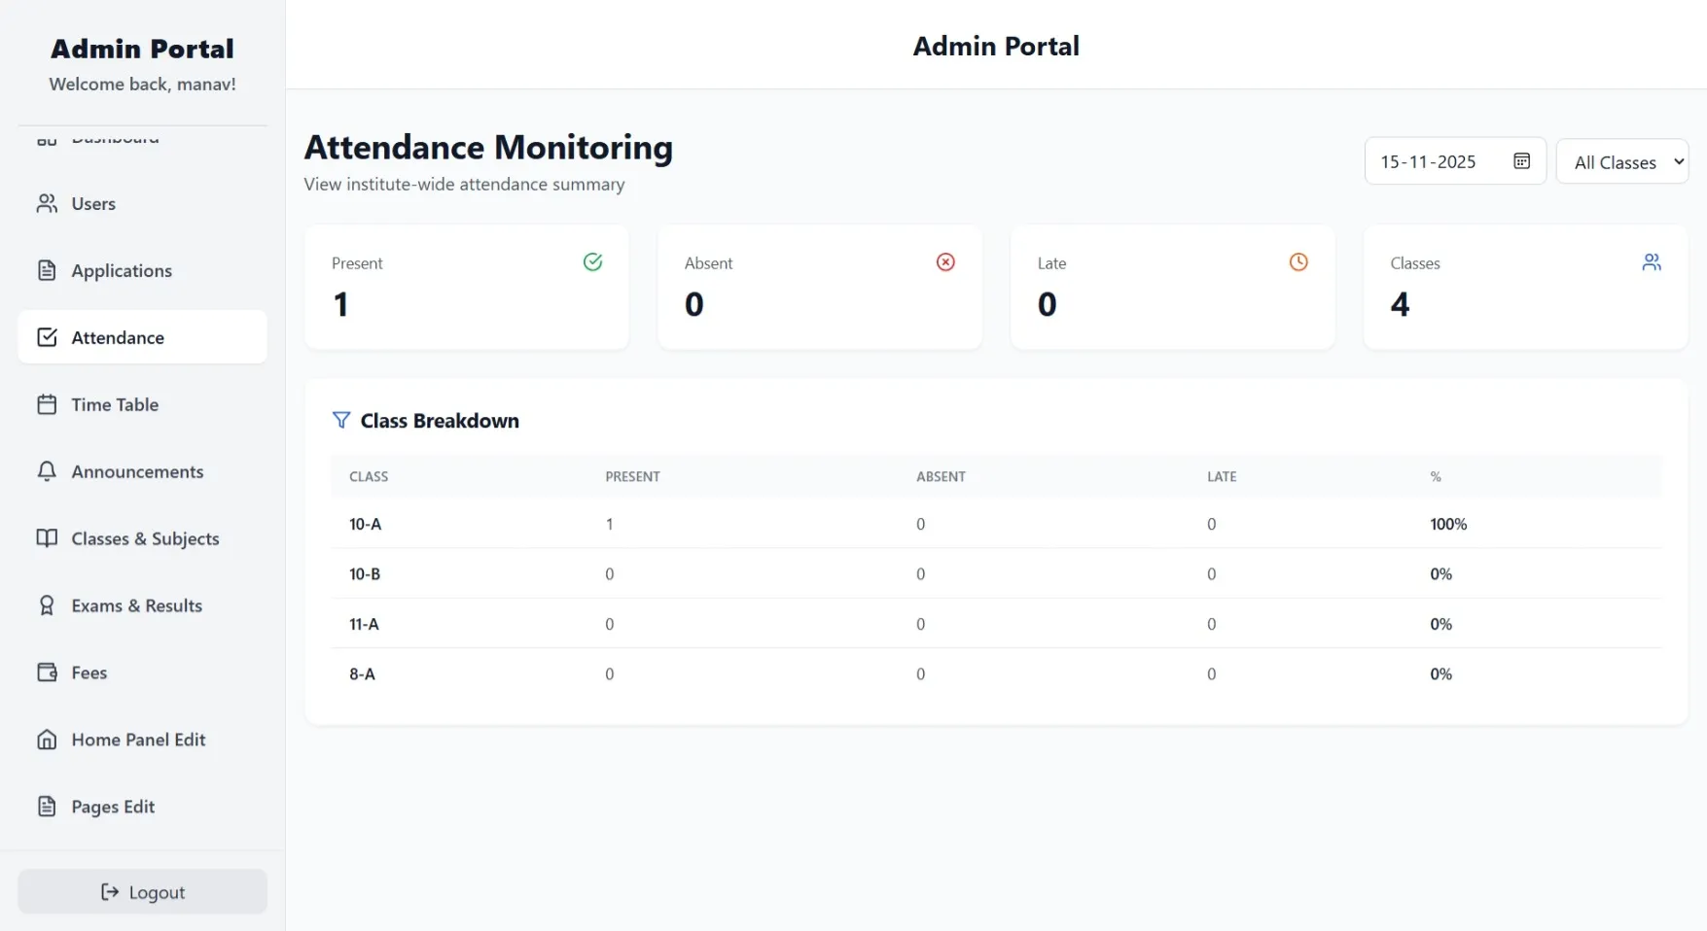The width and height of the screenshot is (1707, 931).
Task: Select the Announcements bell icon
Action: (x=47, y=471)
